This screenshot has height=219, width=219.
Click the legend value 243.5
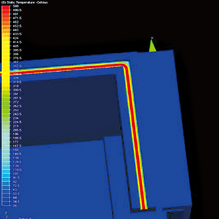[17, 114]
